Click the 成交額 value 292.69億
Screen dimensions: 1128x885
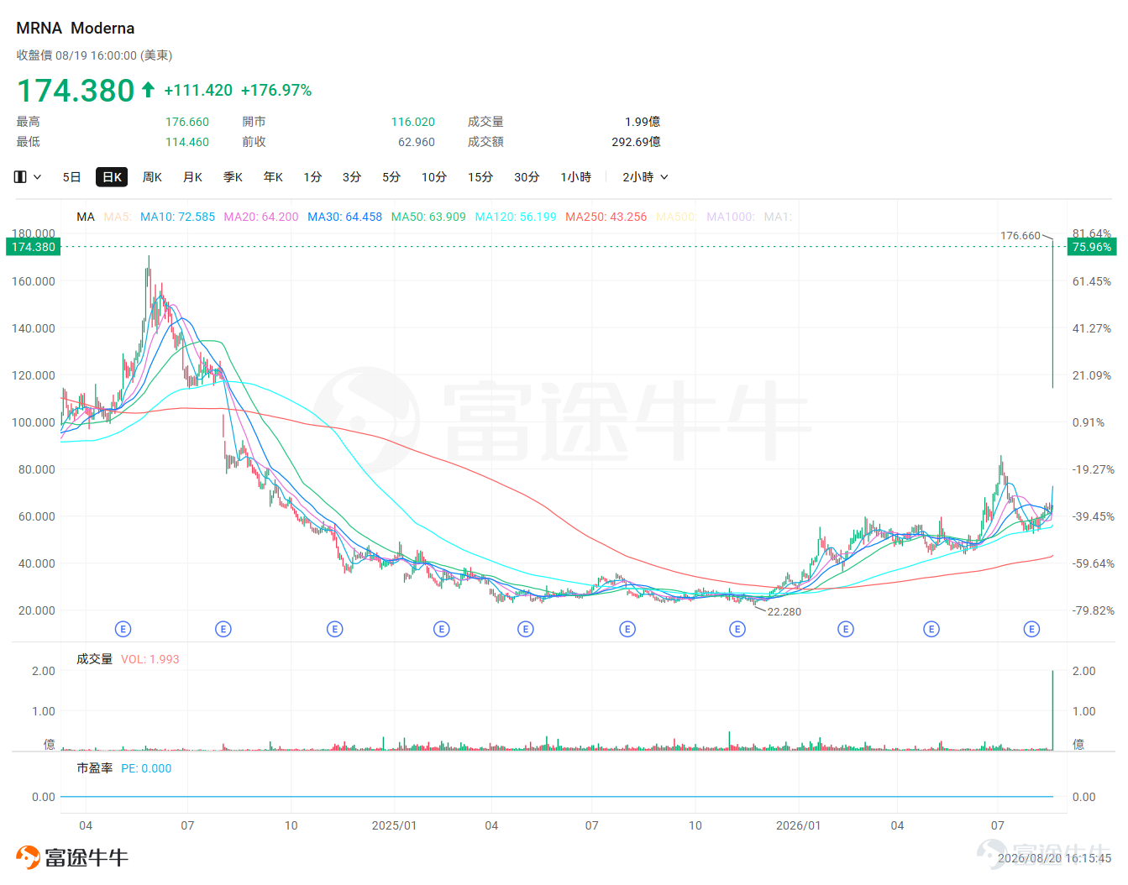coord(636,142)
